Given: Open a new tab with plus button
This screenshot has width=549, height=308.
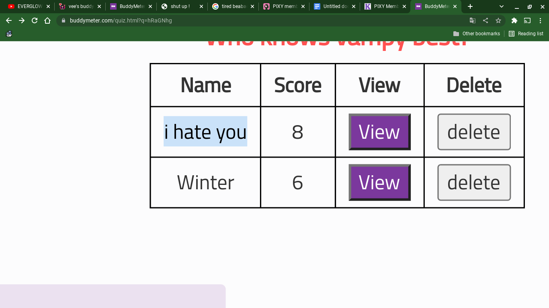Looking at the screenshot, I should (470, 6).
